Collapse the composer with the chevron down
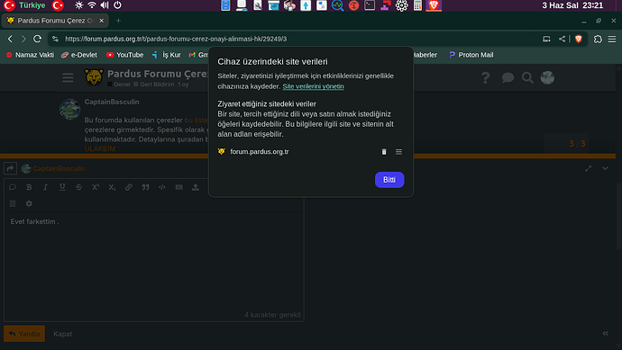 [606, 168]
